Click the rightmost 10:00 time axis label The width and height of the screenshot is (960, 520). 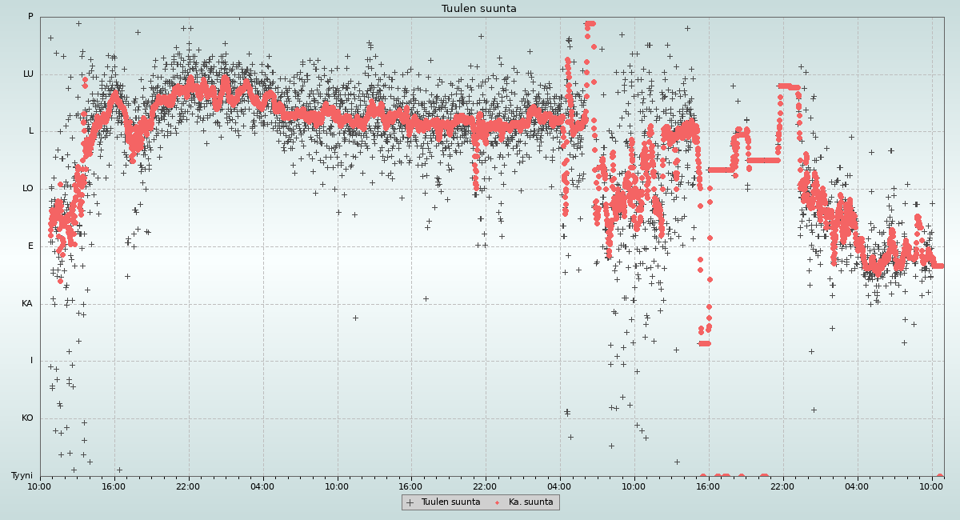pos(931,486)
